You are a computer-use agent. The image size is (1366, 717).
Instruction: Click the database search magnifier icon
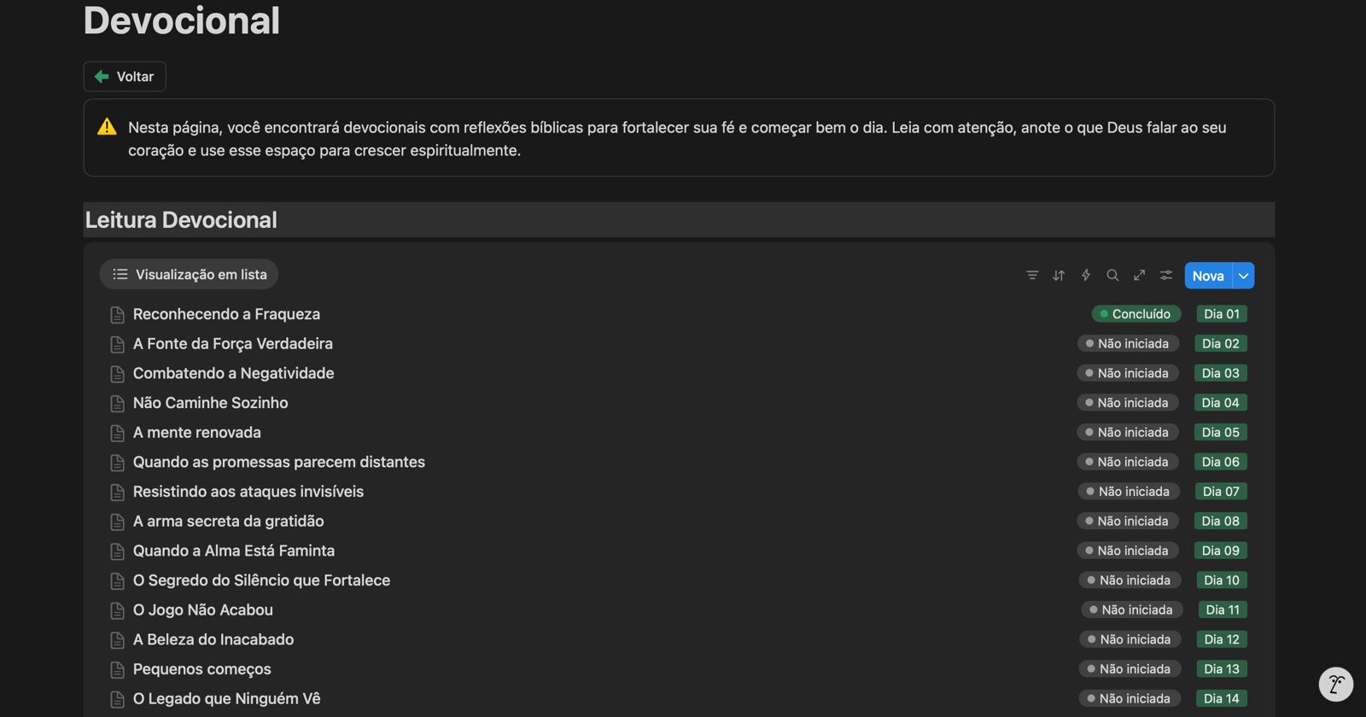click(x=1112, y=275)
